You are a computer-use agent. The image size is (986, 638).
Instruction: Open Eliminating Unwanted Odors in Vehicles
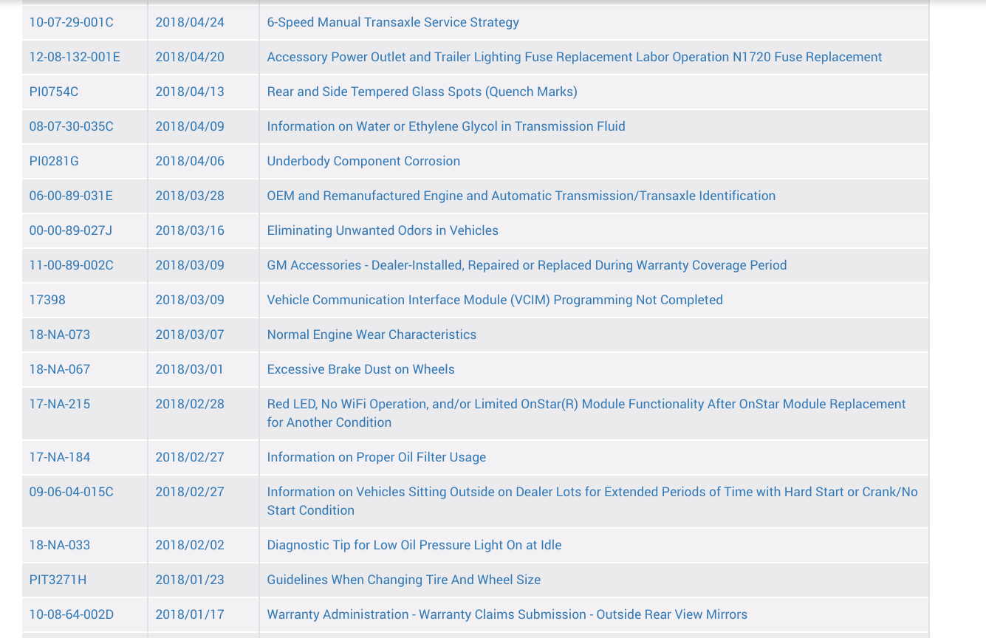pos(382,230)
